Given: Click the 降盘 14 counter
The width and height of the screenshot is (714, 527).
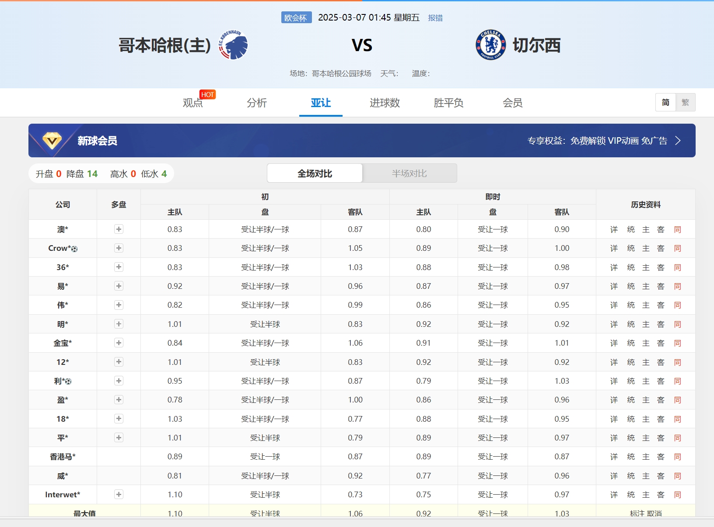Looking at the screenshot, I should pyautogui.click(x=82, y=174).
